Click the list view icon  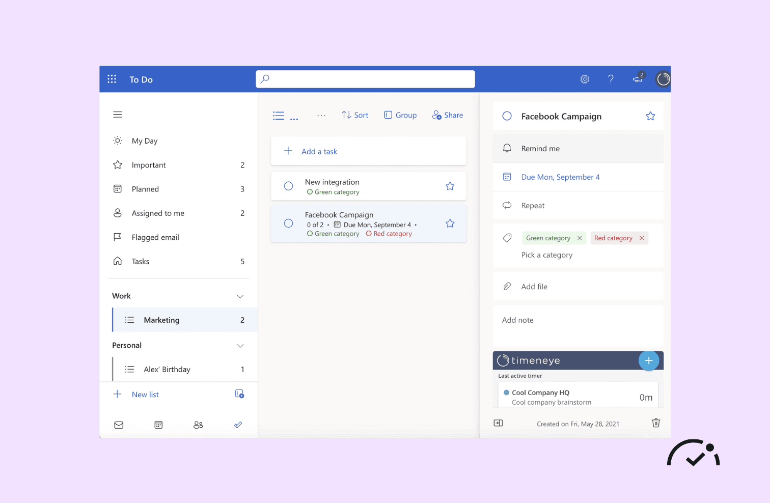(279, 116)
